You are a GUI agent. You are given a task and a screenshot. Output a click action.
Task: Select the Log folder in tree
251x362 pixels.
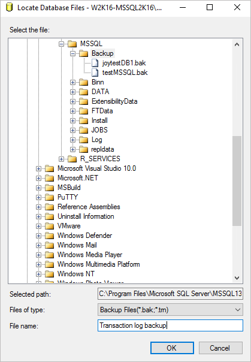click(x=96, y=140)
